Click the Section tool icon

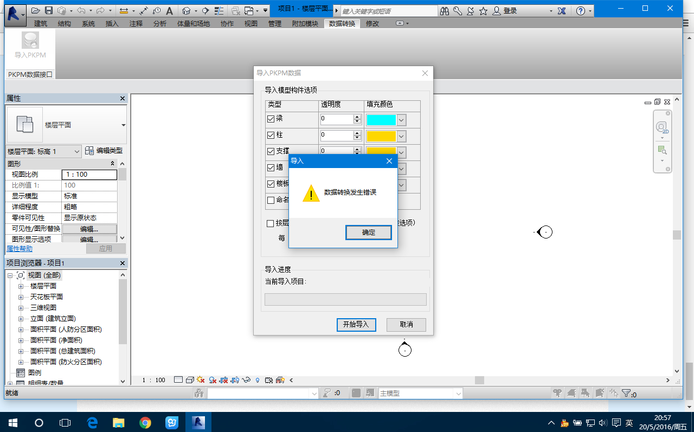[x=205, y=10]
